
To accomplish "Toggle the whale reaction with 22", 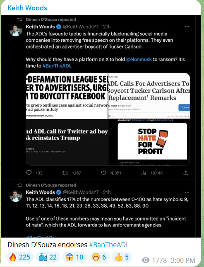I will click(x=48, y=257).
